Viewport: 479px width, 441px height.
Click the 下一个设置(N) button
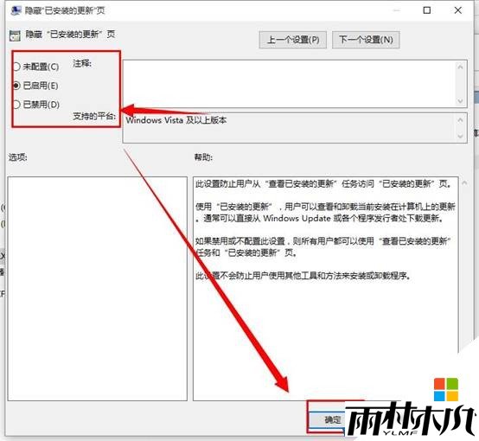366,40
